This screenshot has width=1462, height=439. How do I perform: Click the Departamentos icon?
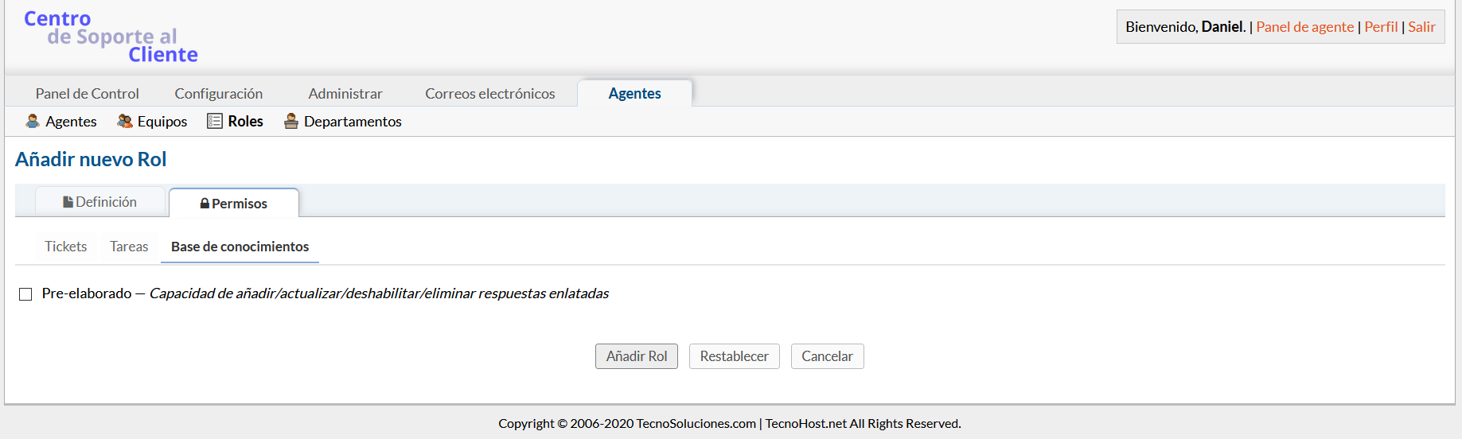click(x=291, y=121)
